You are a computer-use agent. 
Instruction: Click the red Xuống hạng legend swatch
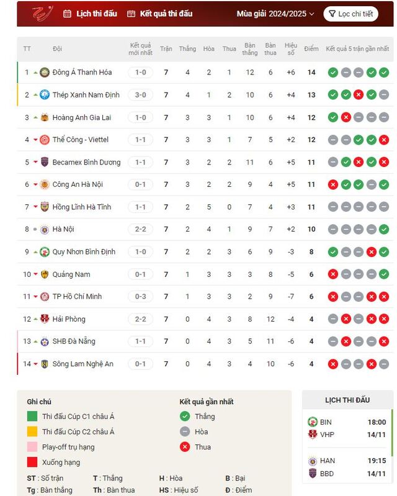(32, 462)
